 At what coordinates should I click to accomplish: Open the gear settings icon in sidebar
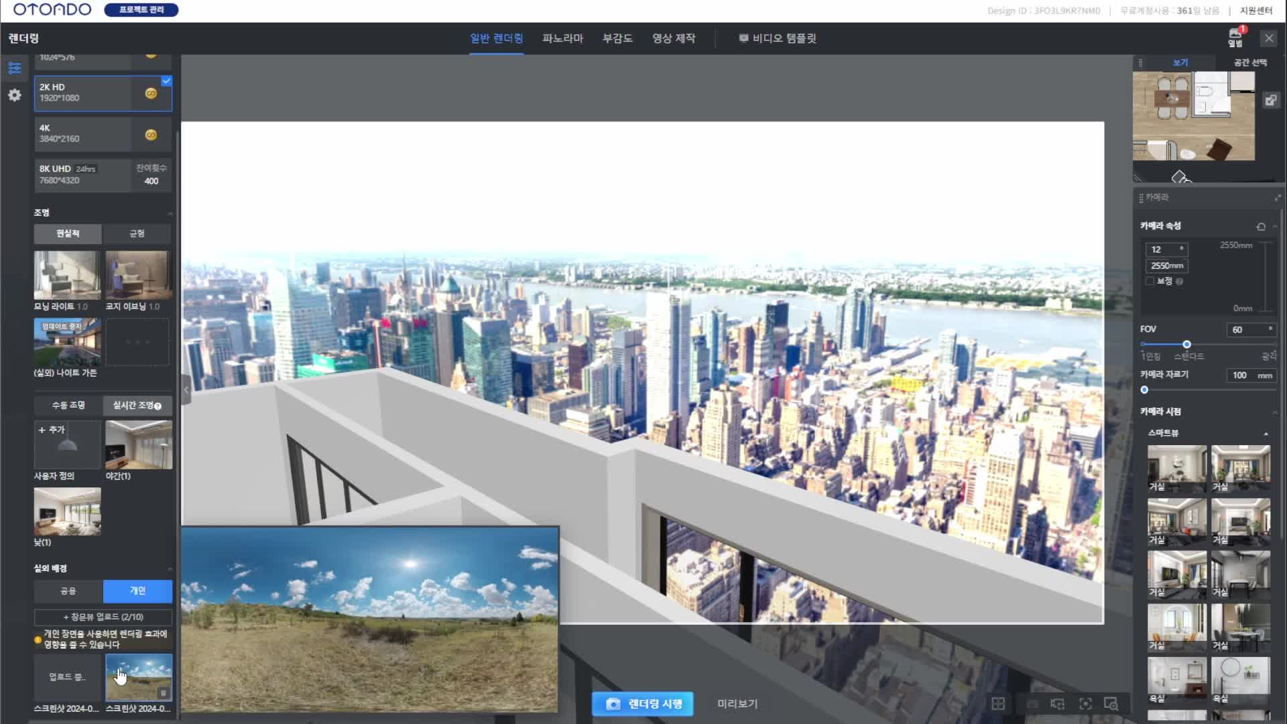tap(15, 95)
